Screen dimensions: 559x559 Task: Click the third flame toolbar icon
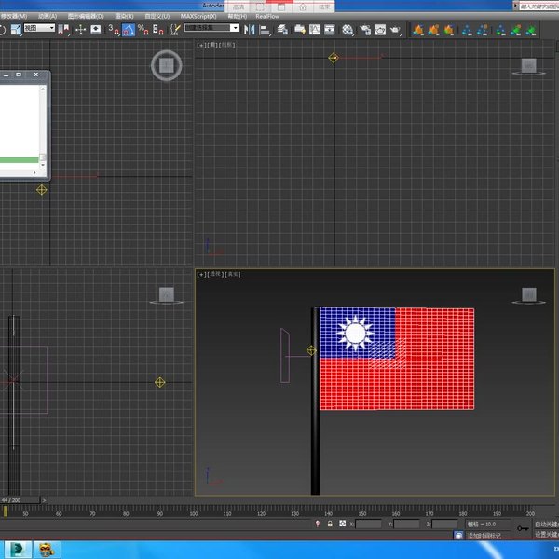coord(449,30)
